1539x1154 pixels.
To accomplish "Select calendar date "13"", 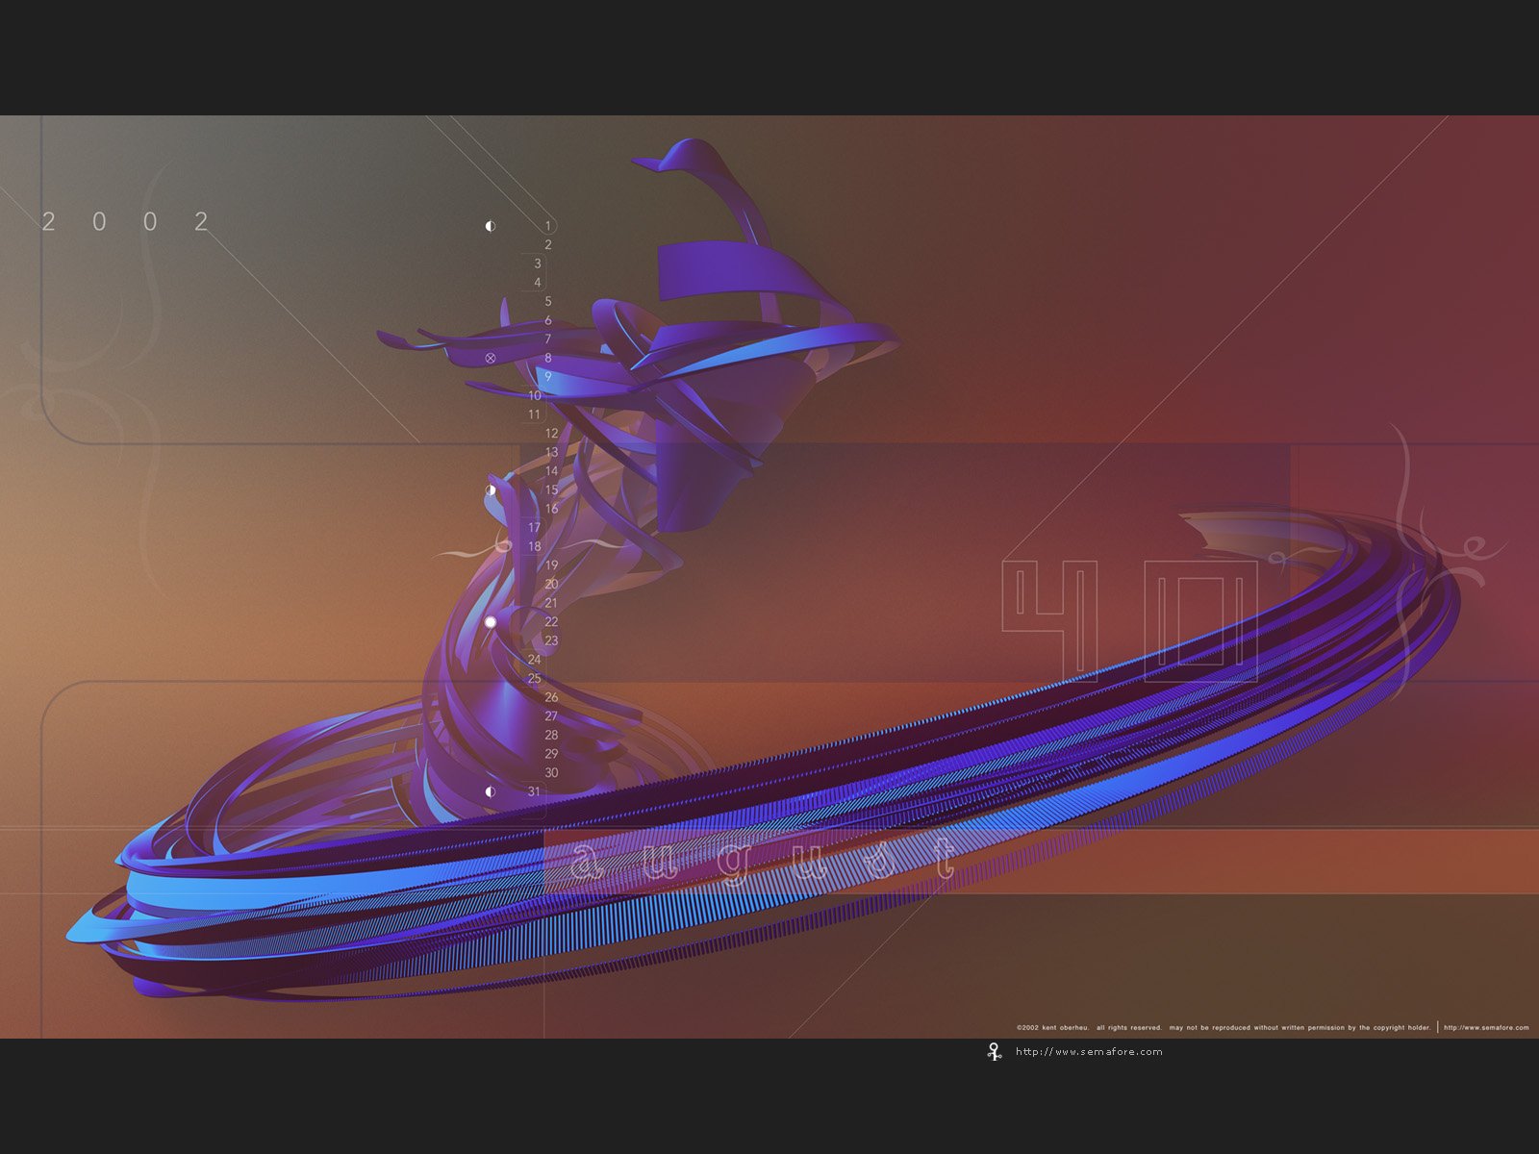I will click(551, 452).
